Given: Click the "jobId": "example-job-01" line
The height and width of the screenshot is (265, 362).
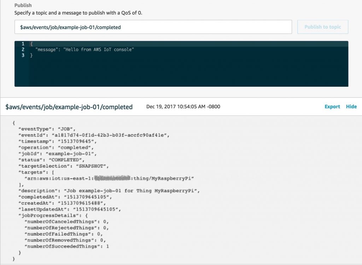Looking at the screenshot, I should (58, 154).
